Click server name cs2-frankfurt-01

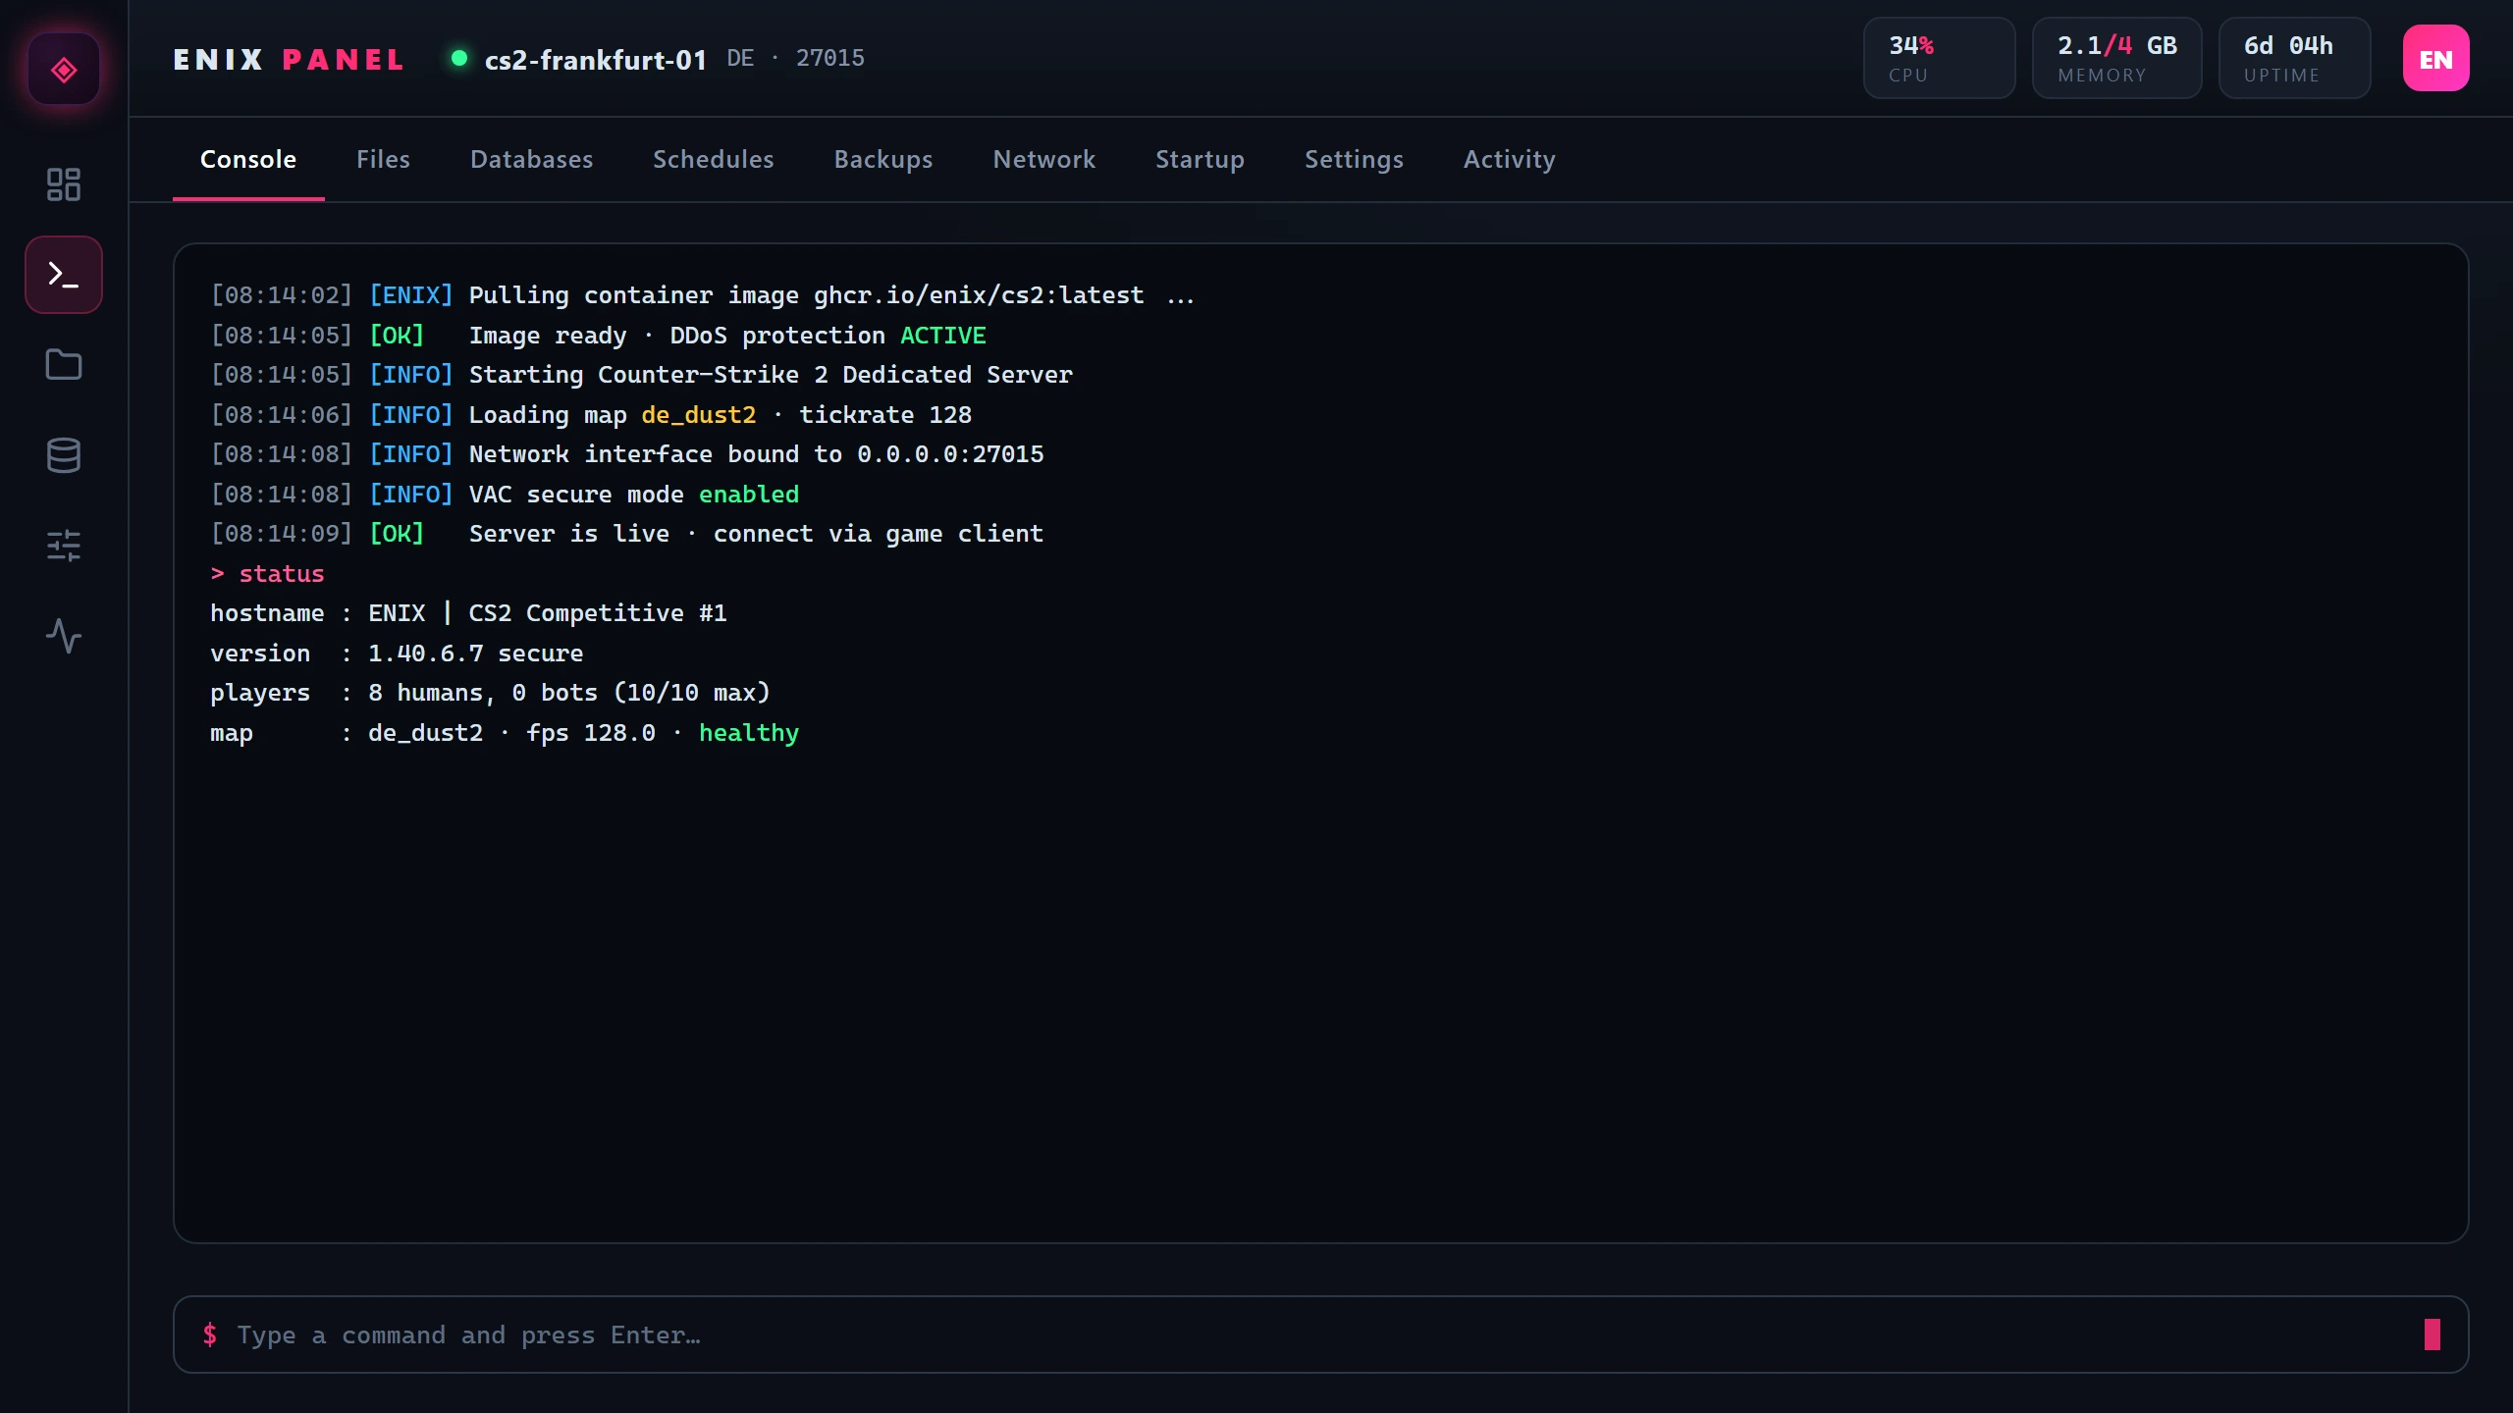pos(595,60)
